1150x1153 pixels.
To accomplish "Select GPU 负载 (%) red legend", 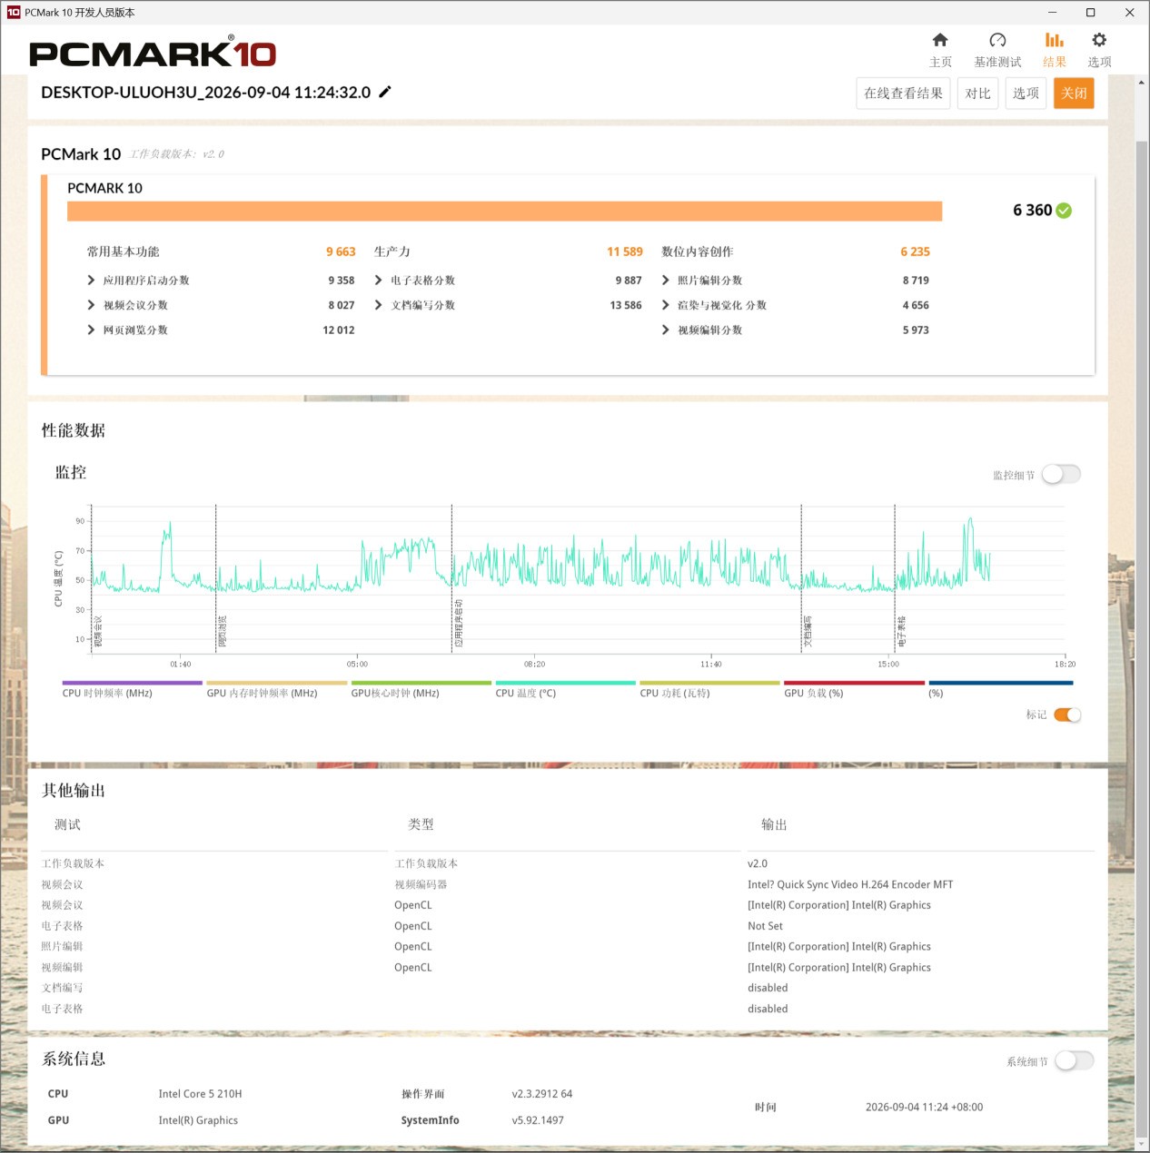I will tap(854, 690).
